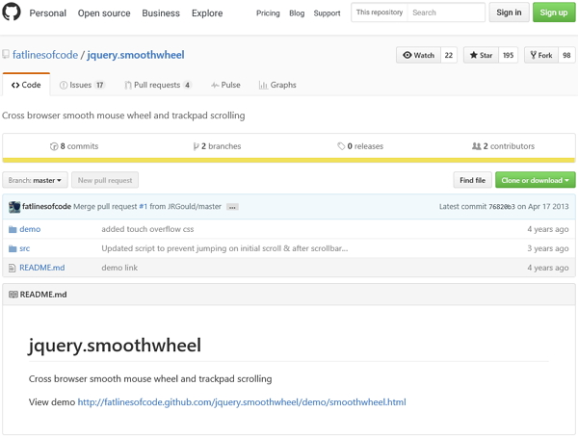Click the repository book icon beside fatlinesofcode
This screenshot has height=438, width=578.
coord(6,55)
